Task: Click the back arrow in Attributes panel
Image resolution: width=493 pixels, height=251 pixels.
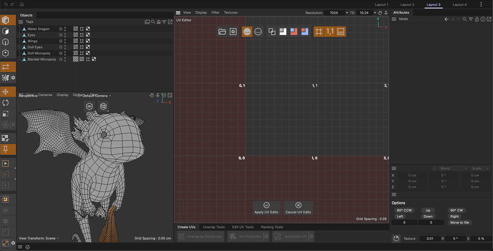Action: tap(447, 19)
